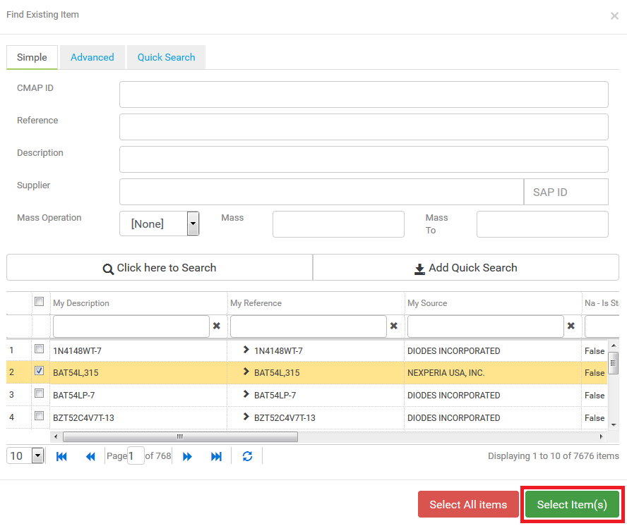Viewport: 627px width, 526px height.
Task: Go to first page of results
Action: pos(61,456)
